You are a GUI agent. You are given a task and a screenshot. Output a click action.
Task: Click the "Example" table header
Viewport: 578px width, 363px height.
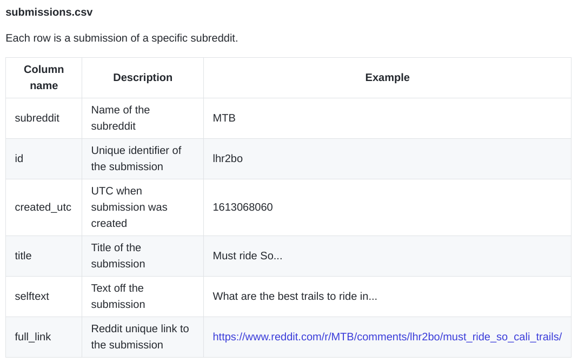387,77
